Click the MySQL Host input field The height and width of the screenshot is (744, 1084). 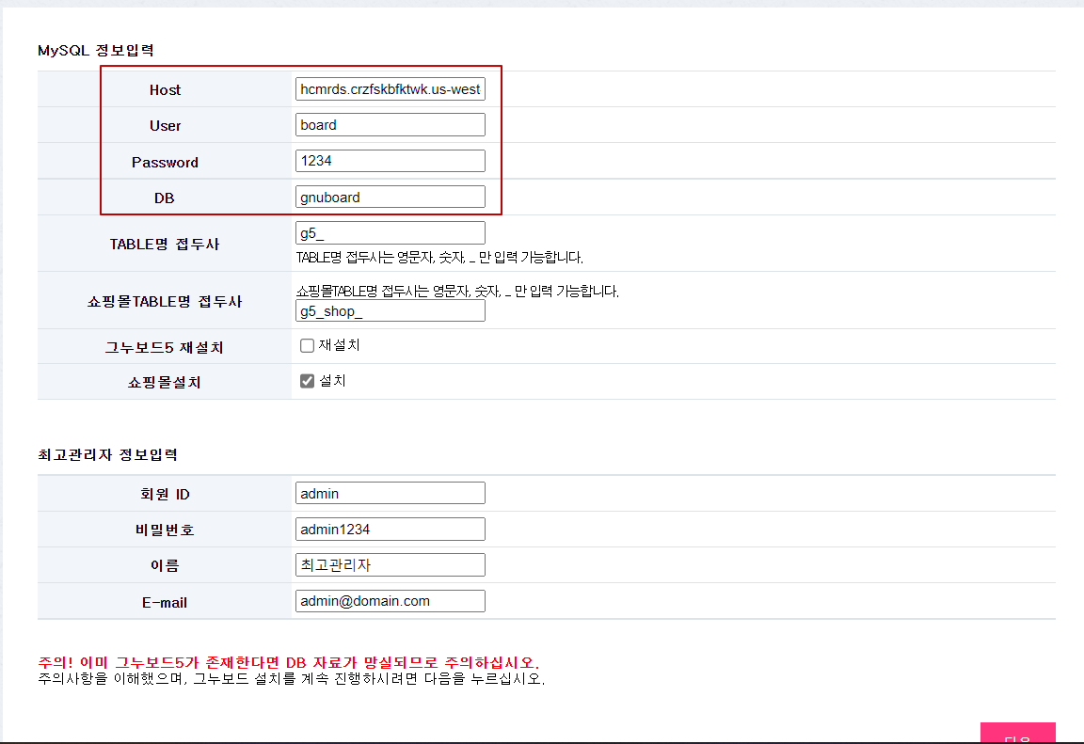click(x=390, y=89)
